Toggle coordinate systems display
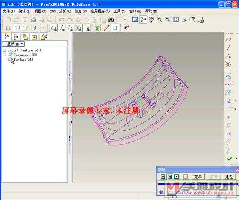The height and width of the screenshot is (200, 239). pos(78,28)
